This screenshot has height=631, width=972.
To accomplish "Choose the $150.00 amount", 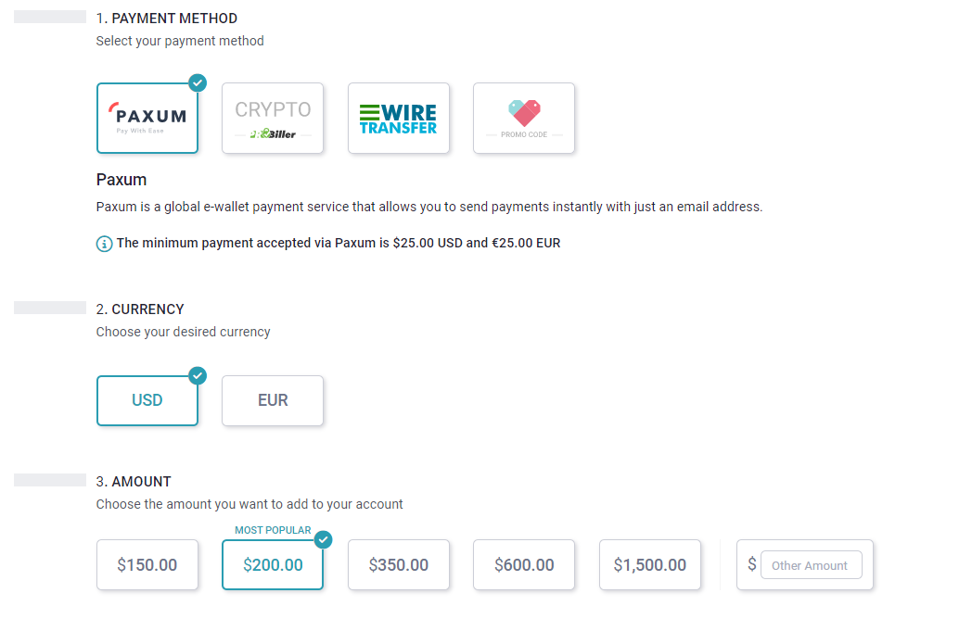I will tap(147, 564).
